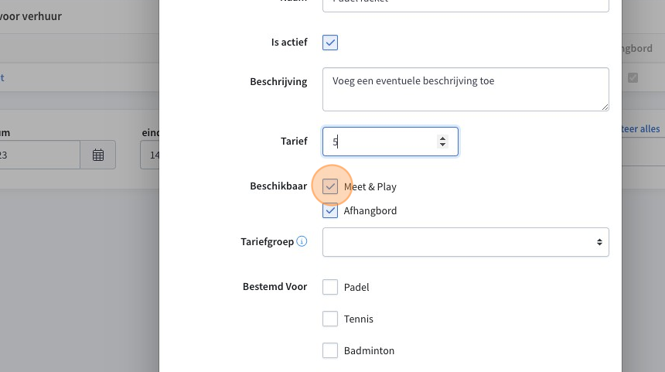This screenshot has height=372, width=665.
Task: Enable the Padel checkbox
Action: pyautogui.click(x=330, y=287)
